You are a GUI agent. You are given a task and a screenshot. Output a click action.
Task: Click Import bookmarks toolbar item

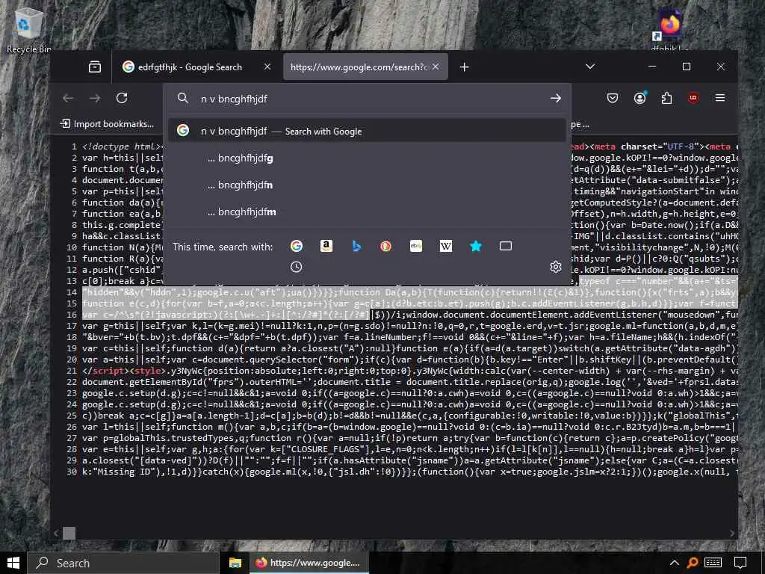click(107, 124)
